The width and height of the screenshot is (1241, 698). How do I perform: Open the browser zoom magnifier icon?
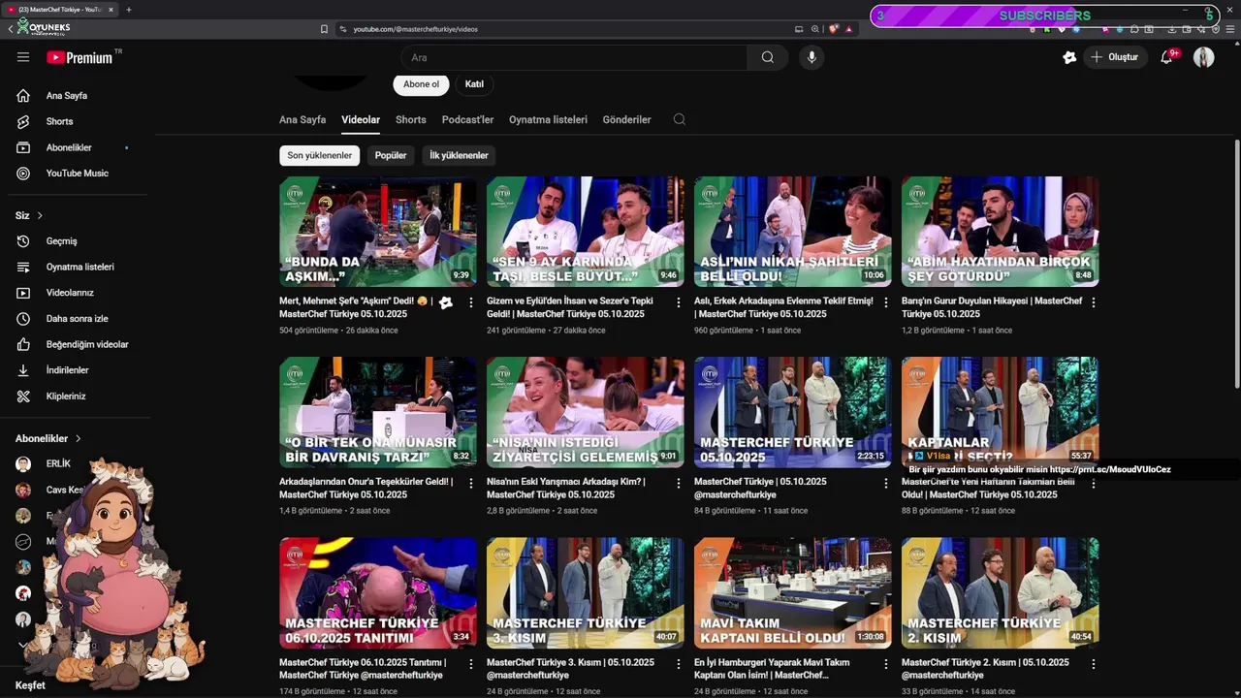click(815, 29)
